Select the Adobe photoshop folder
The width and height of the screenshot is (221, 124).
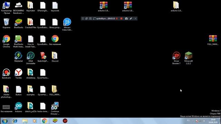point(6,92)
